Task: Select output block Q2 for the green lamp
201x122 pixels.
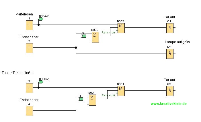Action: tap(170, 53)
